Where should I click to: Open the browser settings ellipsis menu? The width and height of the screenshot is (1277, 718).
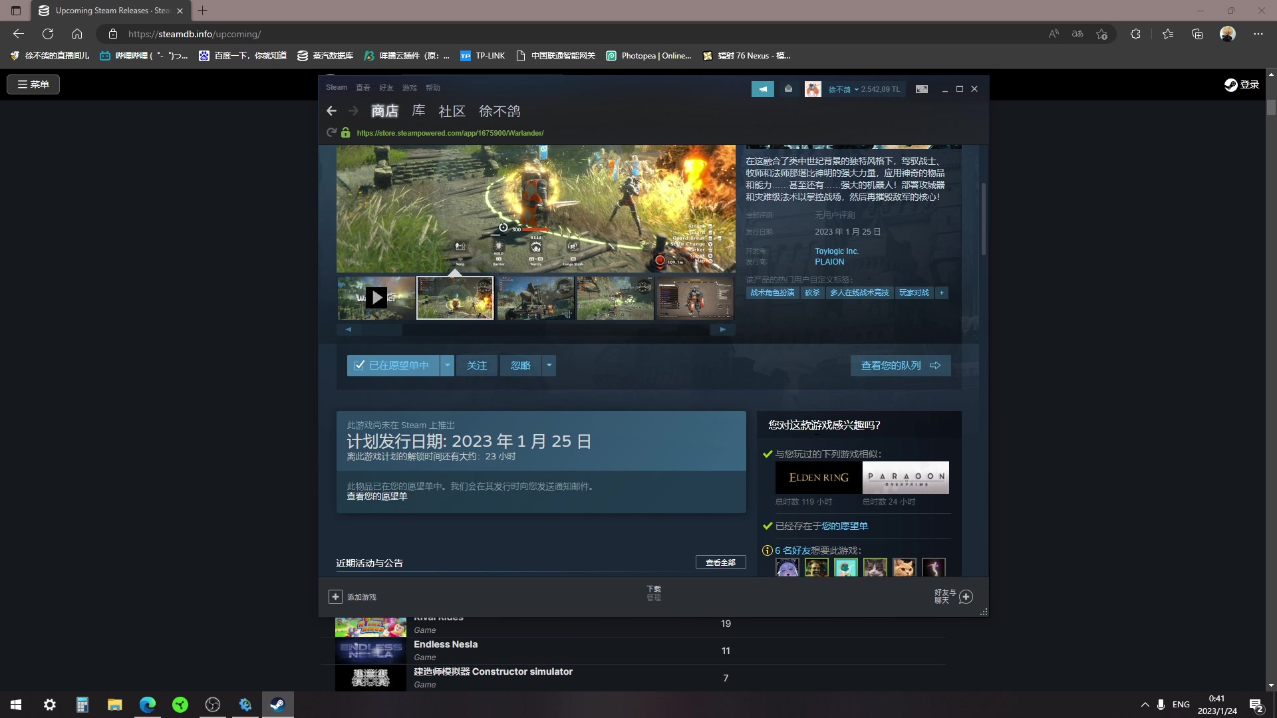point(1258,34)
